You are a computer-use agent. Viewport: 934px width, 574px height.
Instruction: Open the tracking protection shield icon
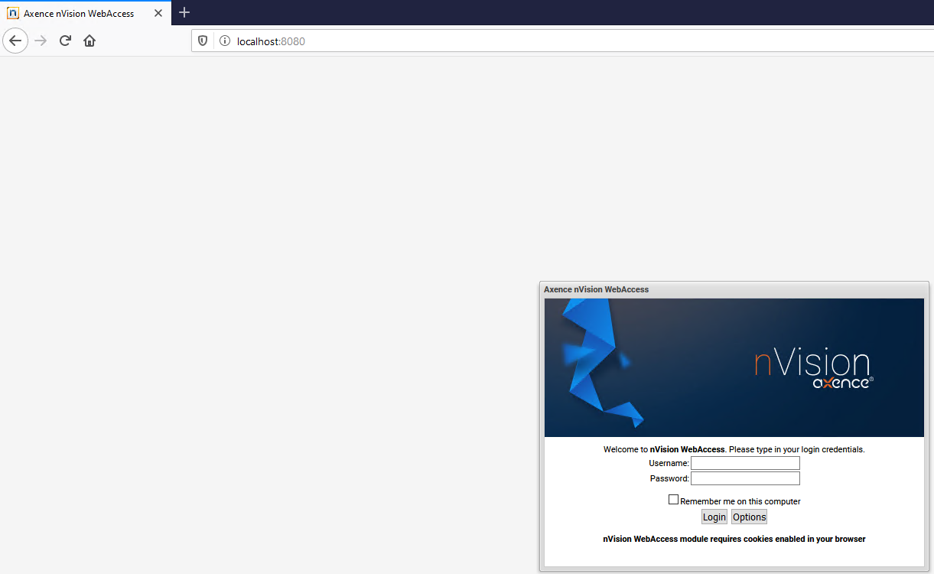point(203,41)
